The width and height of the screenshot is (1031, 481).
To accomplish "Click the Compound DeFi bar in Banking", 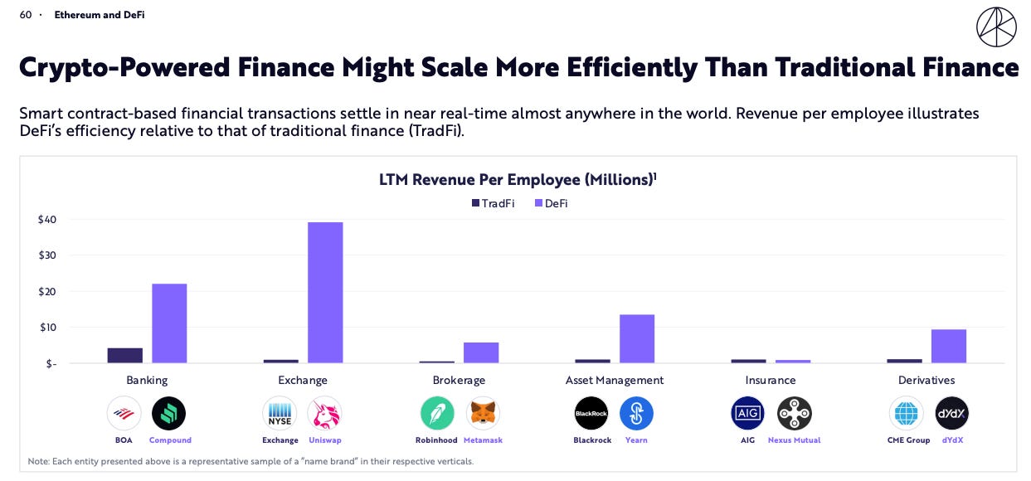I will [x=169, y=323].
